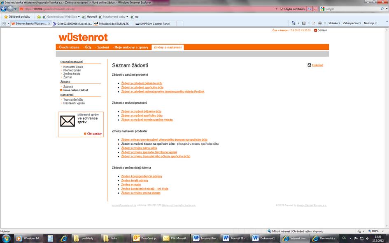Click the wüstenrot logo

coord(83,37)
